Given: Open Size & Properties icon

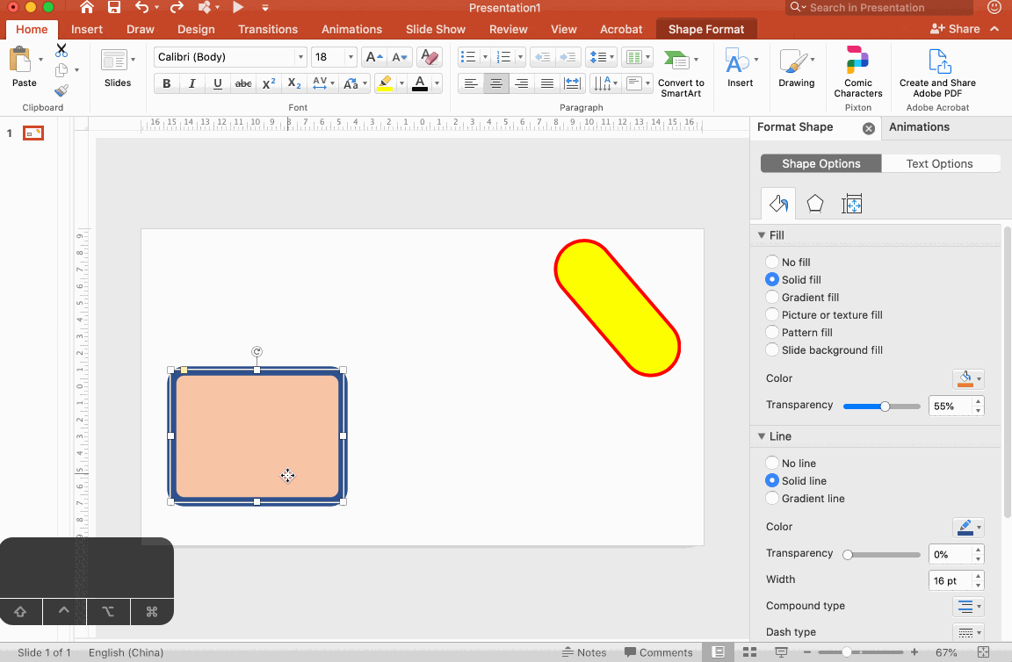Looking at the screenshot, I should tap(851, 205).
